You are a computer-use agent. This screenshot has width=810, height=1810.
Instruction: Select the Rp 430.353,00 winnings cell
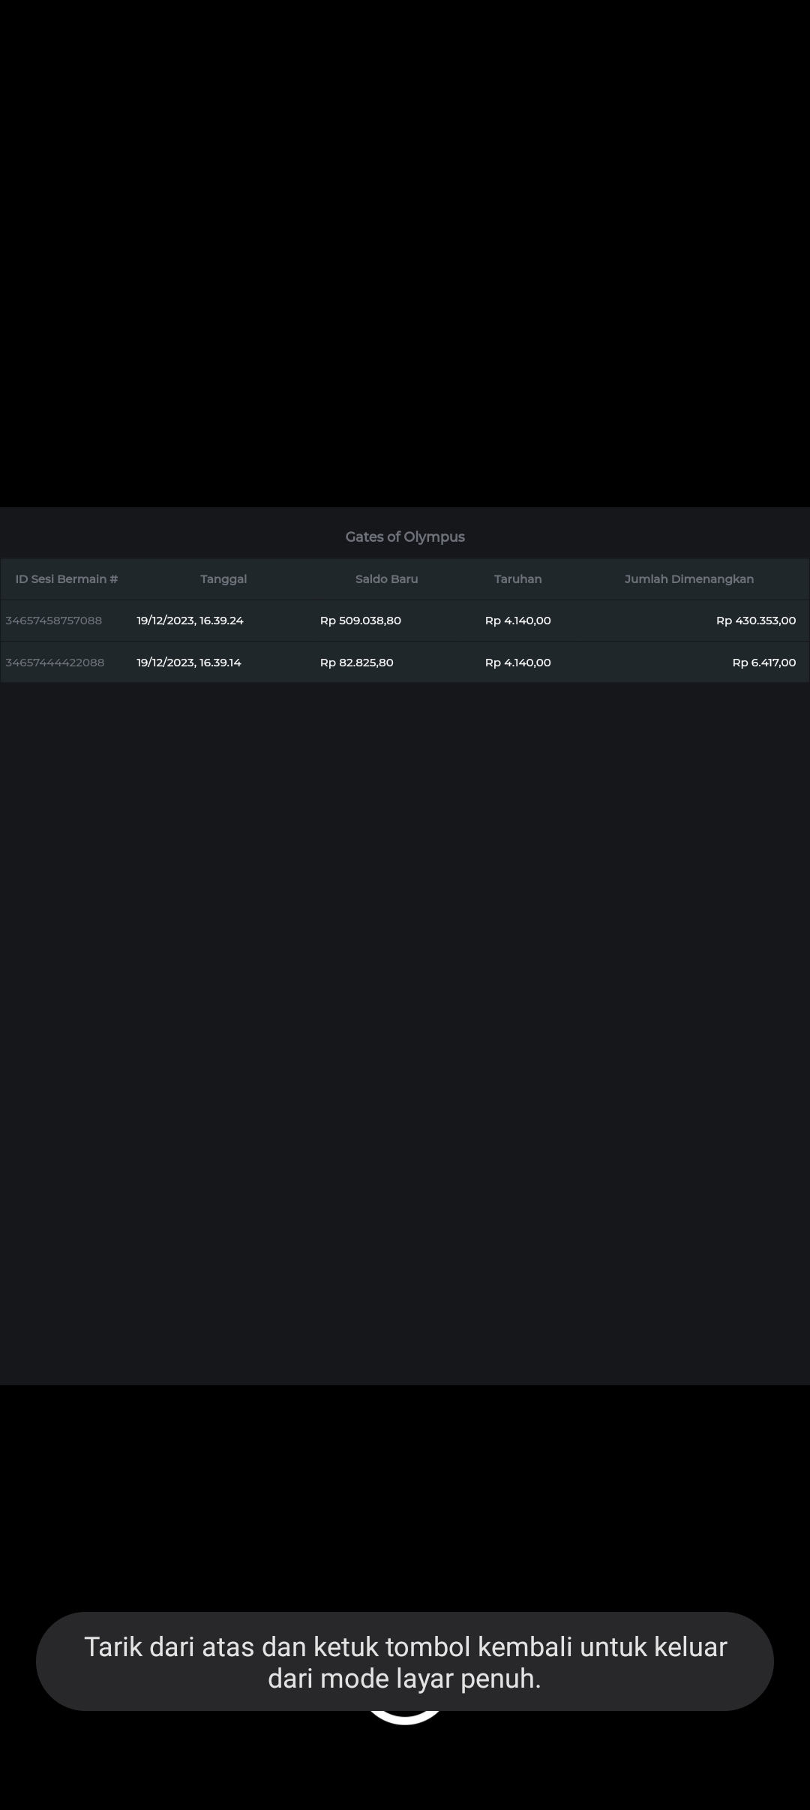tap(755, 621)
